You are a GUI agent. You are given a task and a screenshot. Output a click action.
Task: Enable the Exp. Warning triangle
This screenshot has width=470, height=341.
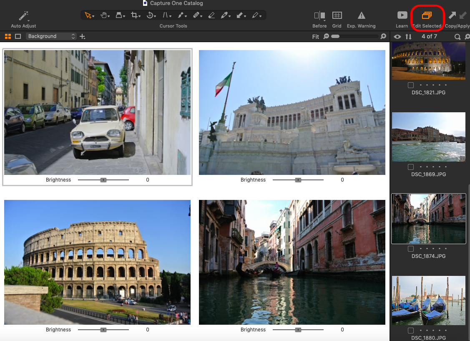point(361,15)
